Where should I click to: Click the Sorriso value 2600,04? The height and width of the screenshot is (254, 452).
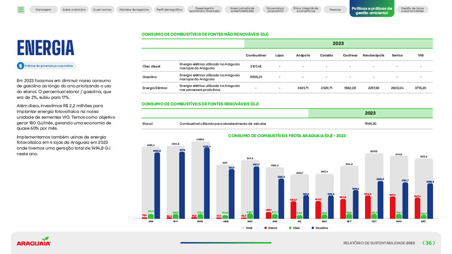(397, 88)
